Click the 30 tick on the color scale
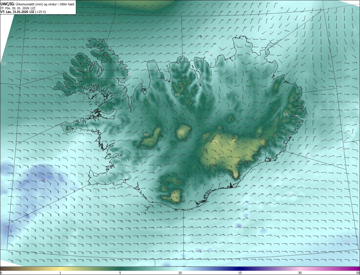The image size is (360, 275). tap(300, 273)
